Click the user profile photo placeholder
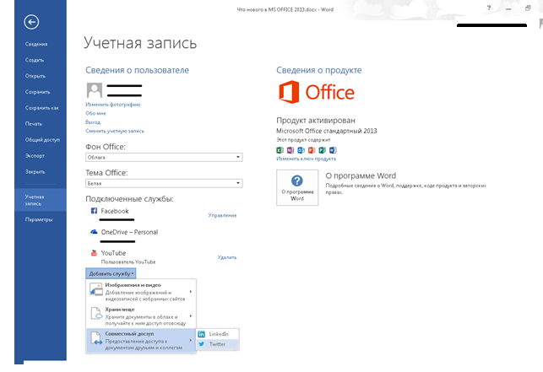The image size is (543, 372). click(95, 90)
